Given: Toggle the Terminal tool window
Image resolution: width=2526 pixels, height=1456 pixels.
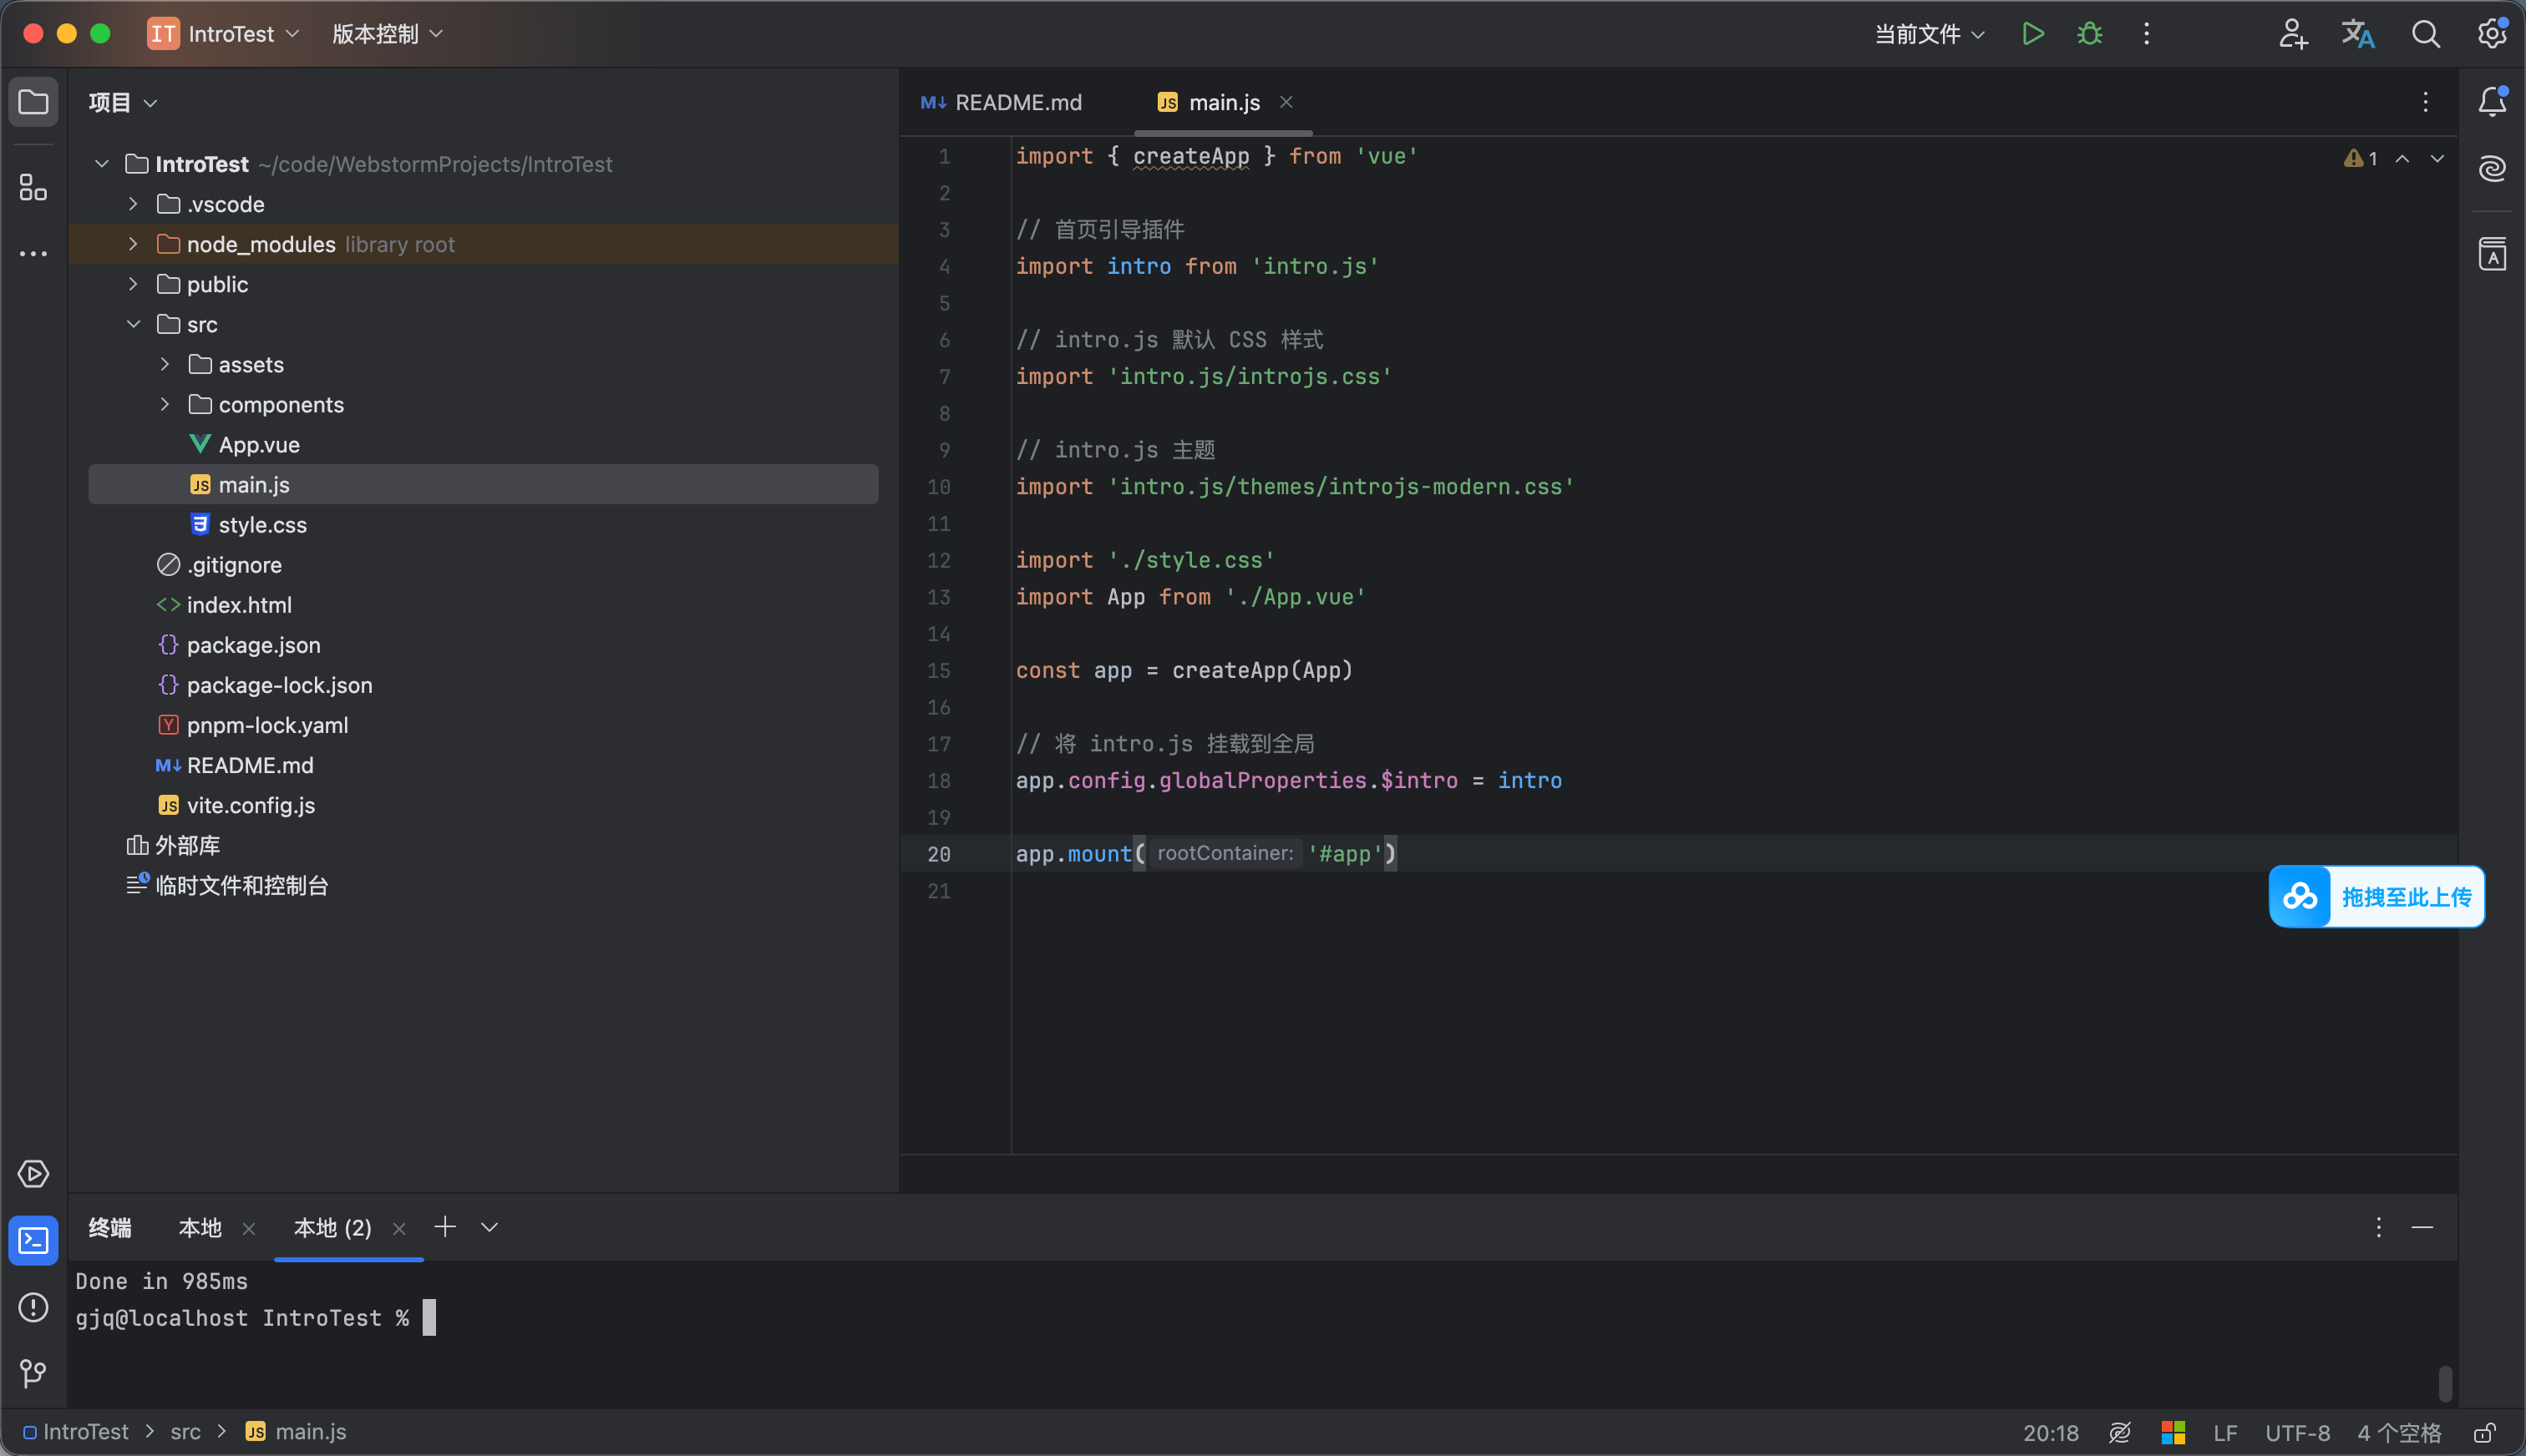Looking at the screenshot, I should pyautogui.click(x=33, y=1240).
